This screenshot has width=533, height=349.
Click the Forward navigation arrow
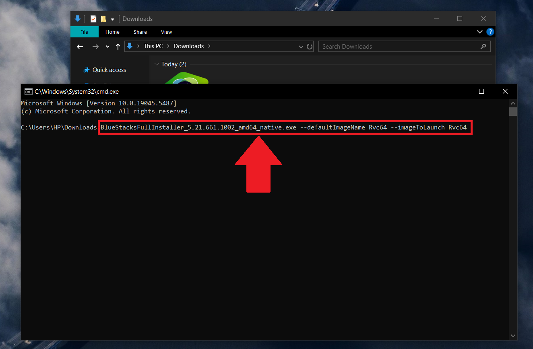pyautogui.click(x=95, y=46)
